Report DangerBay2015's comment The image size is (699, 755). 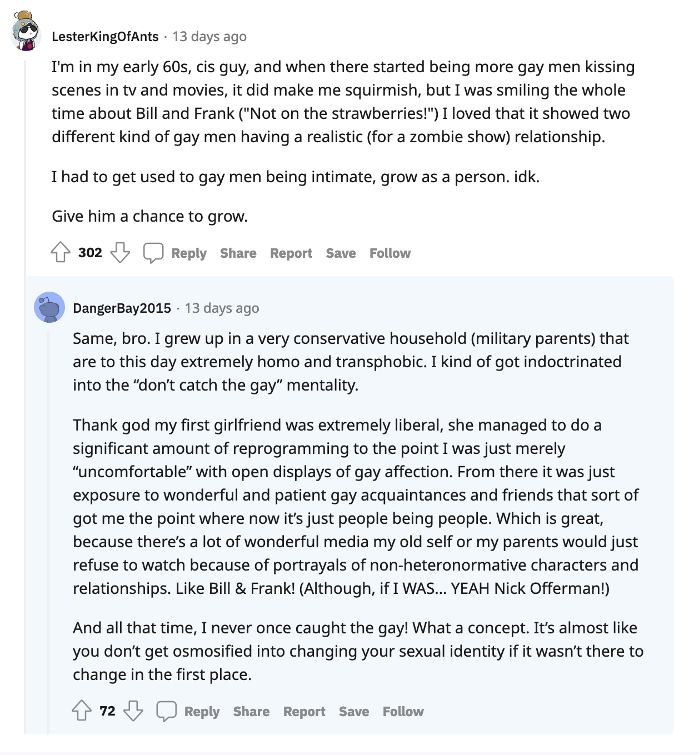304,712
